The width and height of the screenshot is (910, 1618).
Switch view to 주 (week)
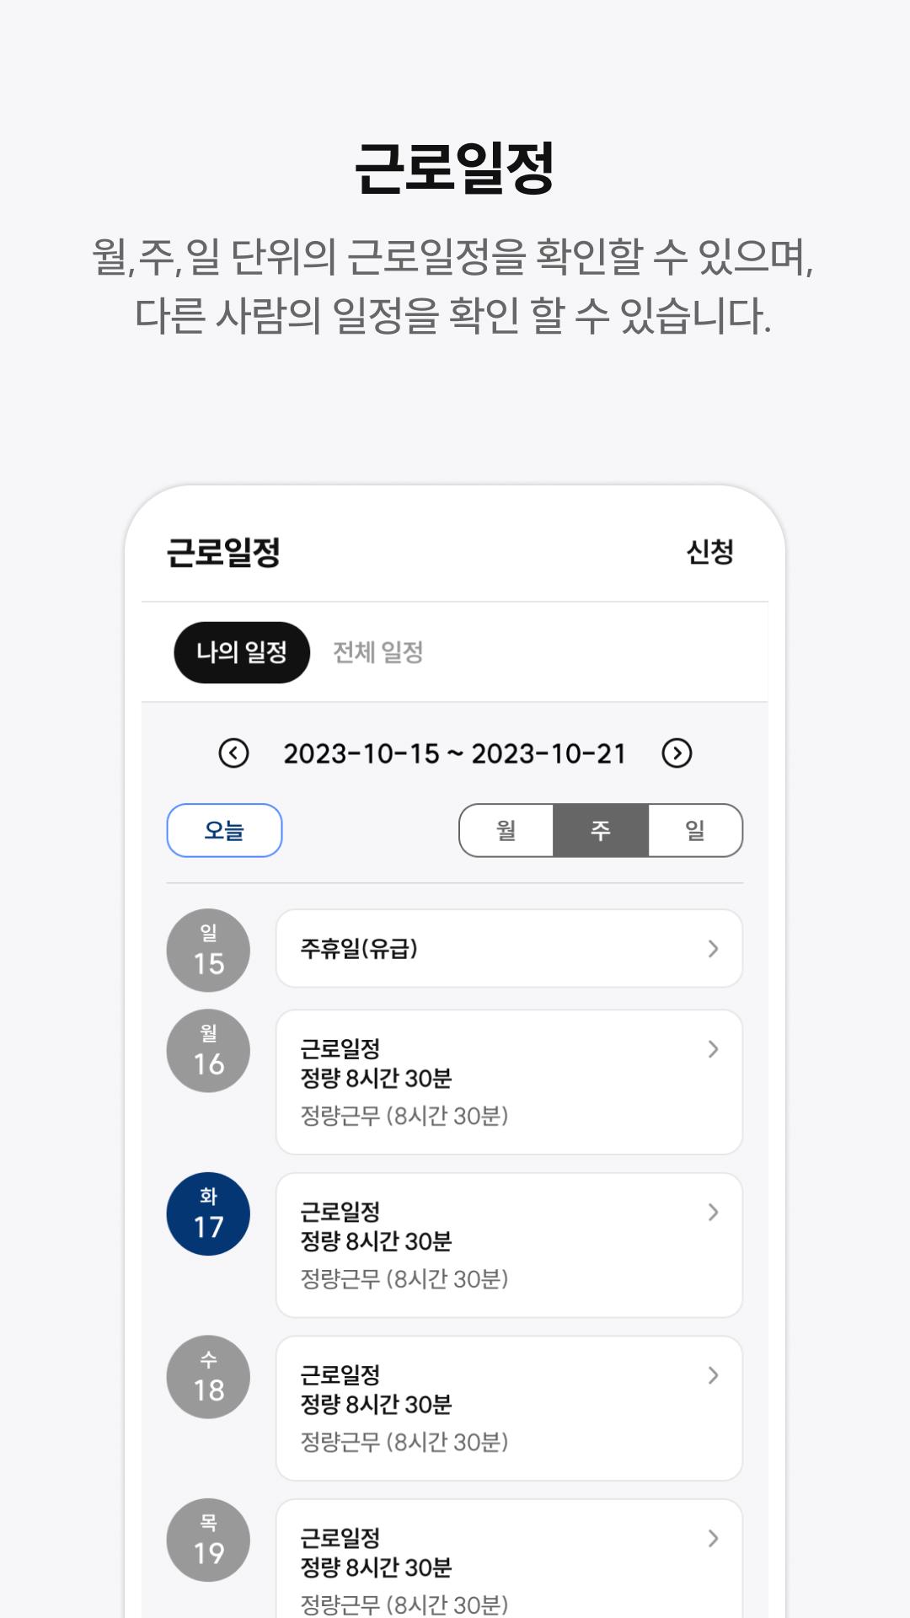coord(601,830)
